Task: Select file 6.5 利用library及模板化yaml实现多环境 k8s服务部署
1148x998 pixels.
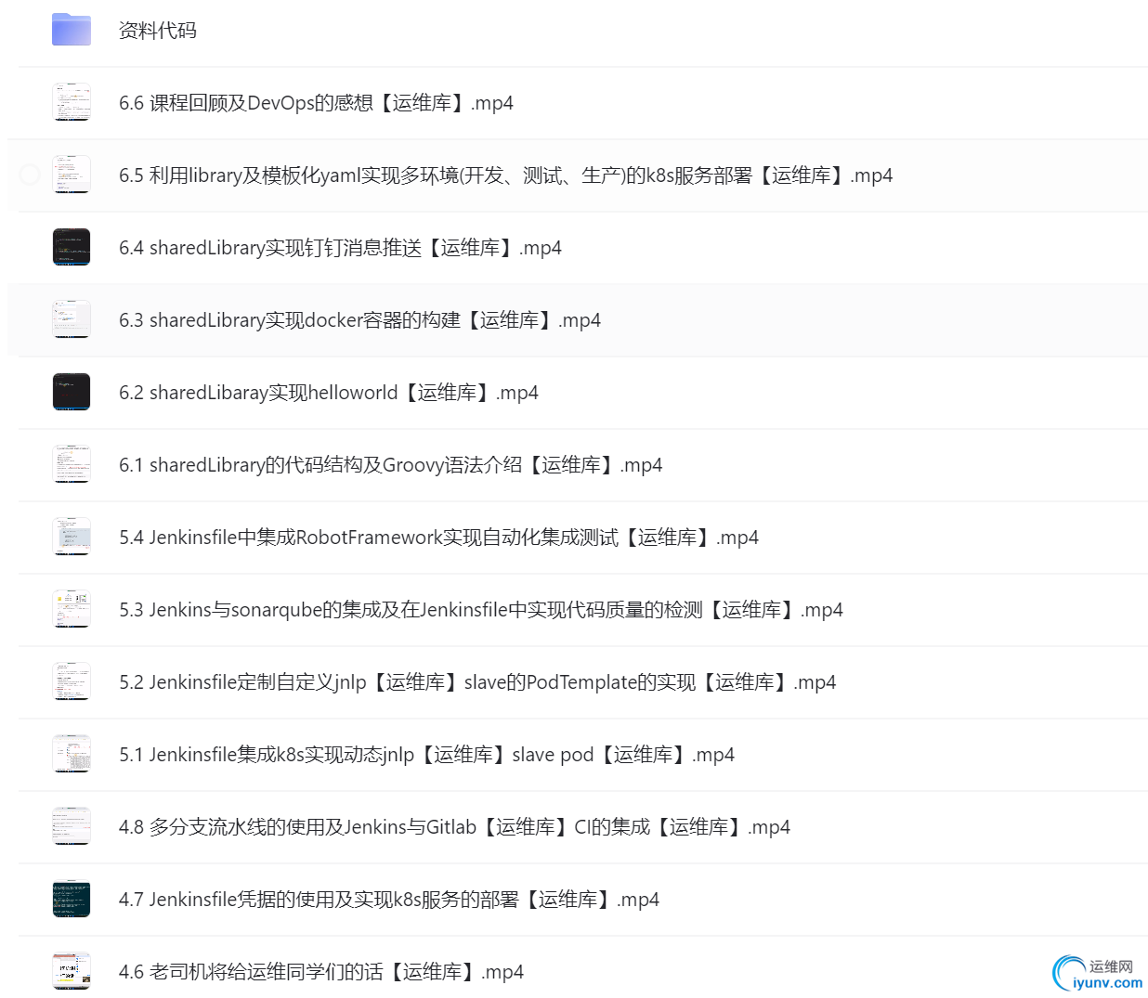Action: coord(505,175)
